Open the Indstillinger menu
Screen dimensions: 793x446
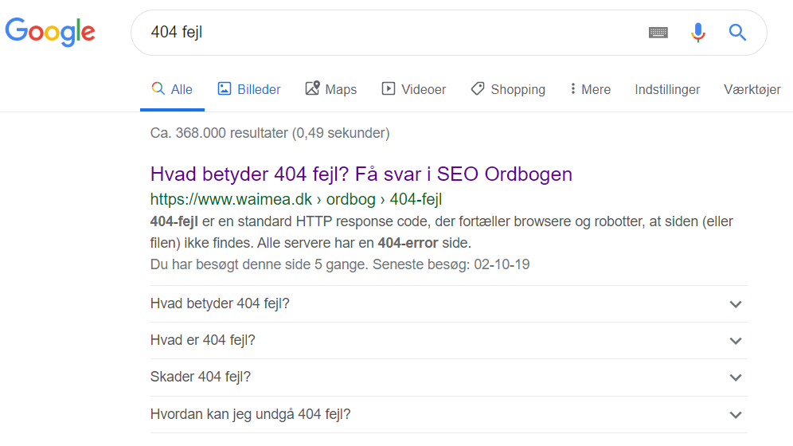(667, 89)
